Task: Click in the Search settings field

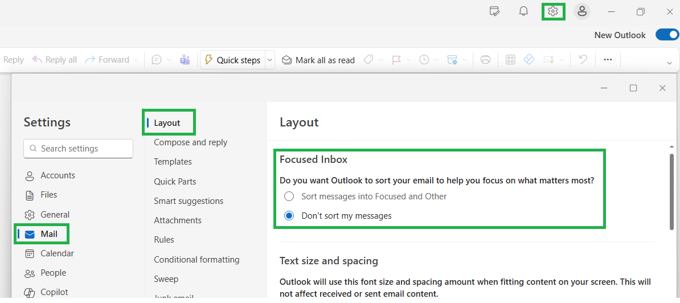Action: [x=78, y=149]
